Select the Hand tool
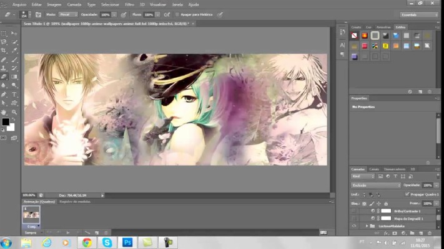 pos(4,112)
